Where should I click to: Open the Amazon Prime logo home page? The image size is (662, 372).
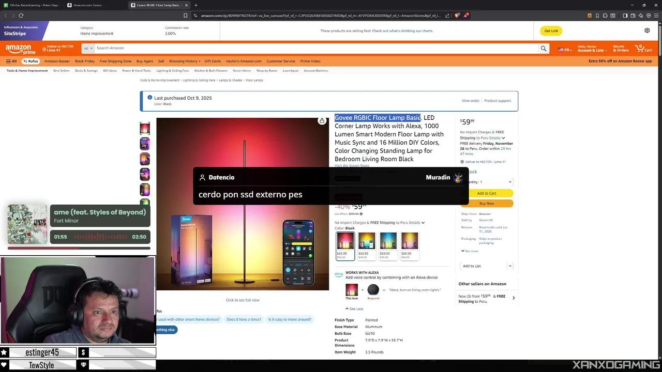21,49
